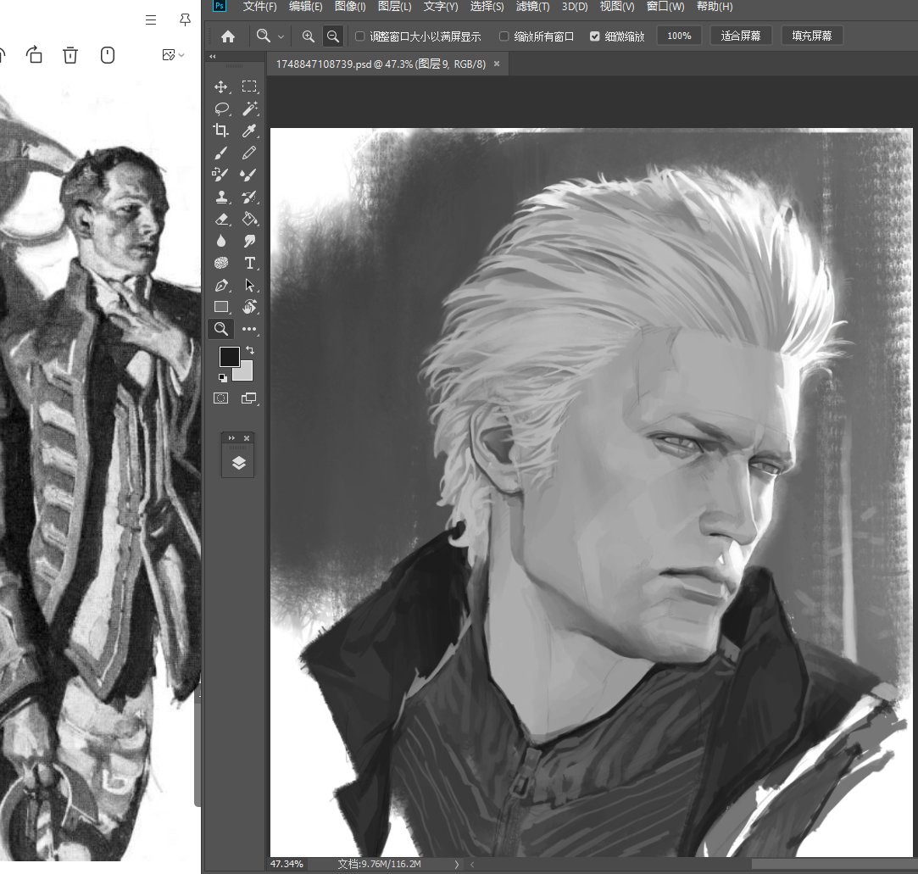The height and width of the screenshot is (874, 918).
Task: Select the Type tool
Action: [249, 263]
